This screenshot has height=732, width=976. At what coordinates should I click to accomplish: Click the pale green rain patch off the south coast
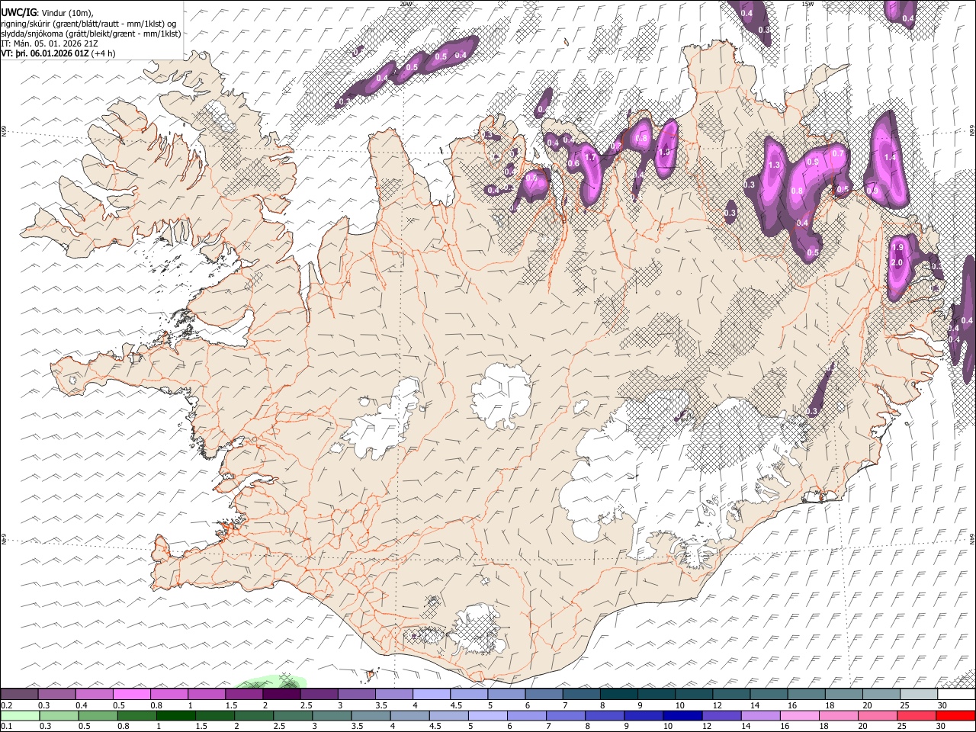click(x=273, y=682)
